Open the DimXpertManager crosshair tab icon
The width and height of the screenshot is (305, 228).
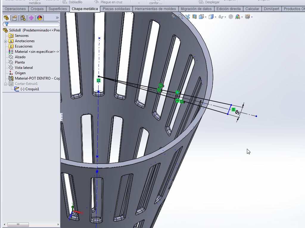31,18
